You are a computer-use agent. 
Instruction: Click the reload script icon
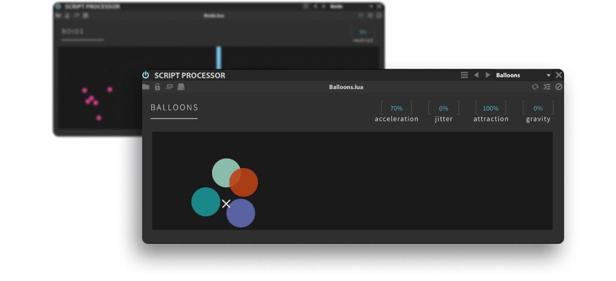pos(535,87)
